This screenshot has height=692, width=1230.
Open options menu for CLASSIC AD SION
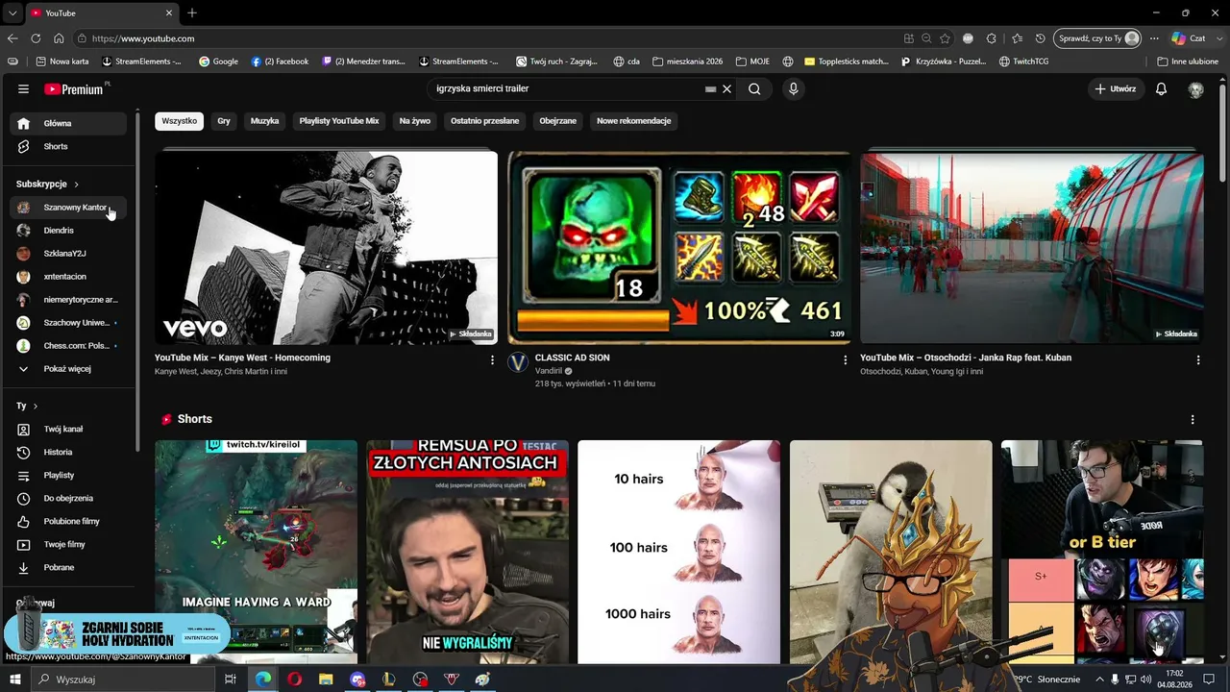(x=846, y=359)
